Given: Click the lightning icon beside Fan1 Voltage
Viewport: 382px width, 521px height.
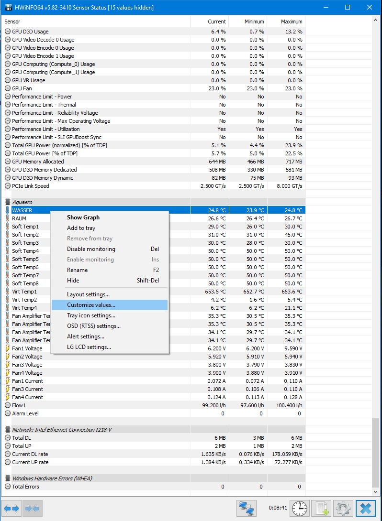Looking at the screenshot, I should point(7,348).
